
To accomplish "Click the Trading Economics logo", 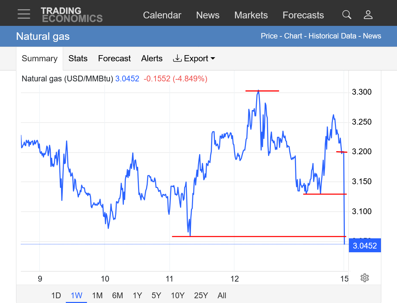I will pyautogui.click(x=72, y=15).
